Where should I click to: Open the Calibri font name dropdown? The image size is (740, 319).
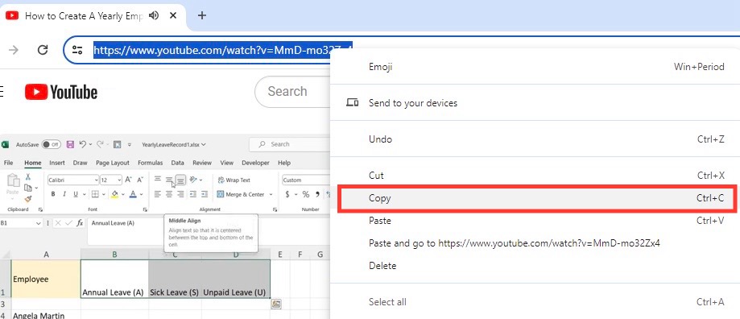coord(97,180)
